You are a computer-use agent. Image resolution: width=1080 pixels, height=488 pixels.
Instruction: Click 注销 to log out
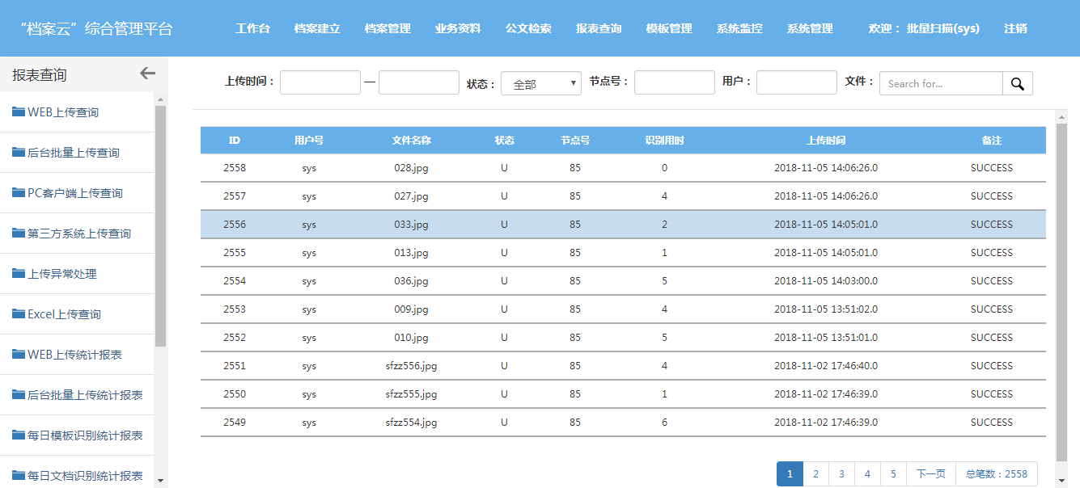(x=1015, y=28)
